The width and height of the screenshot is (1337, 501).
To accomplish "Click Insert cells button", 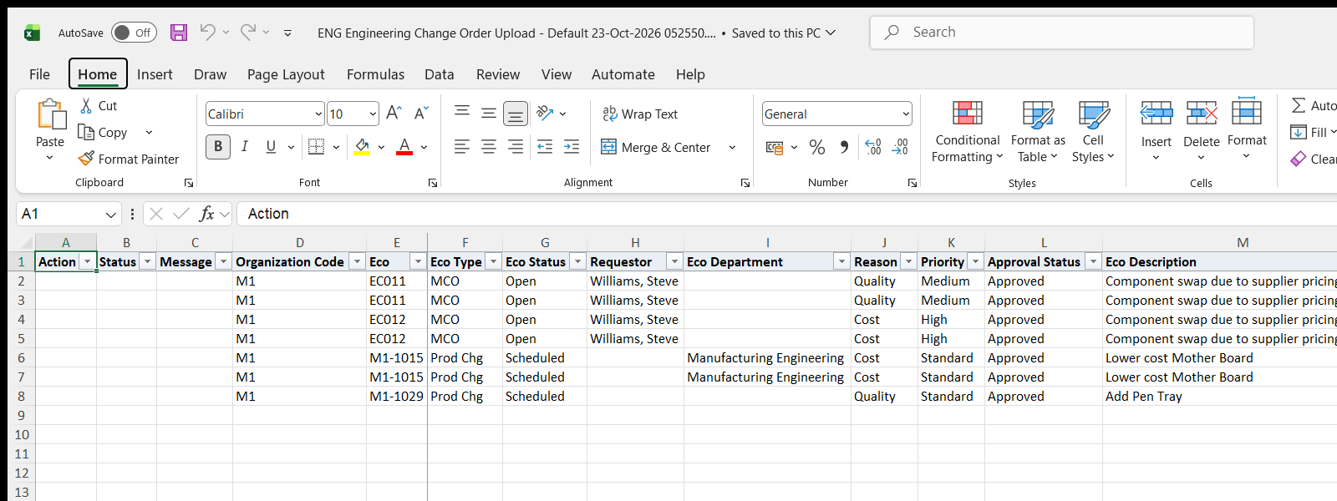I will click(1157, 132).
